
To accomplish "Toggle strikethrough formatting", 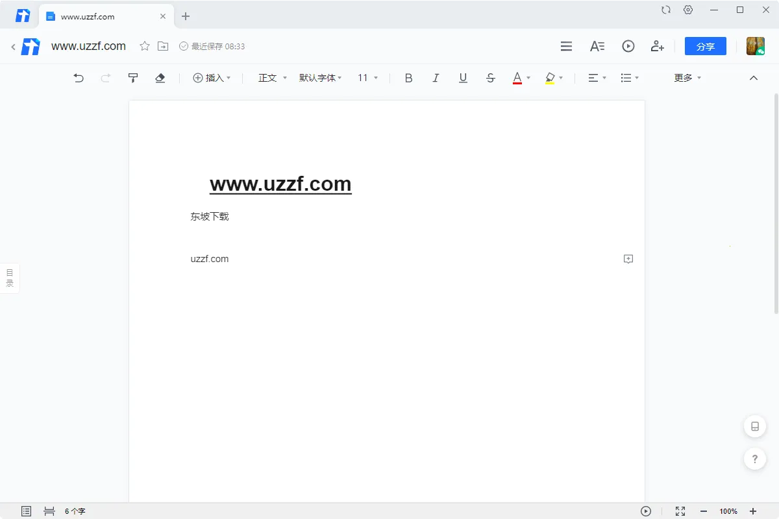I will 490,78.
